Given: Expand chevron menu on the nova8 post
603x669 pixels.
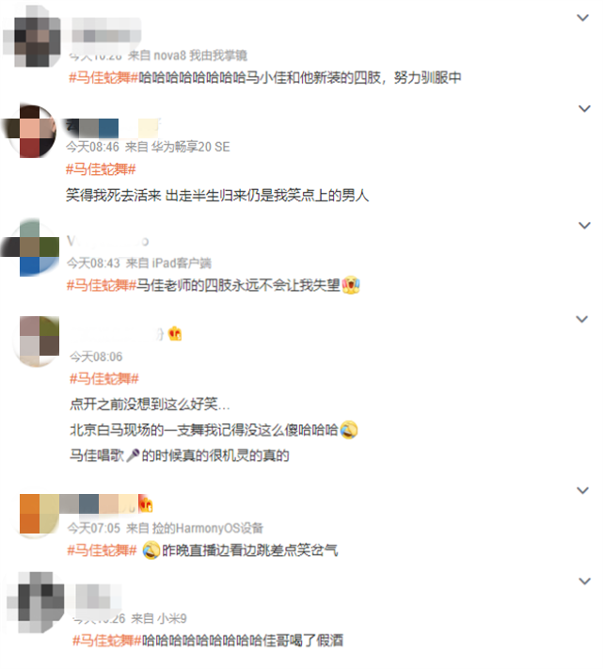Looking at the screenshot, I should pyautogui.click(x=582, y=18).
